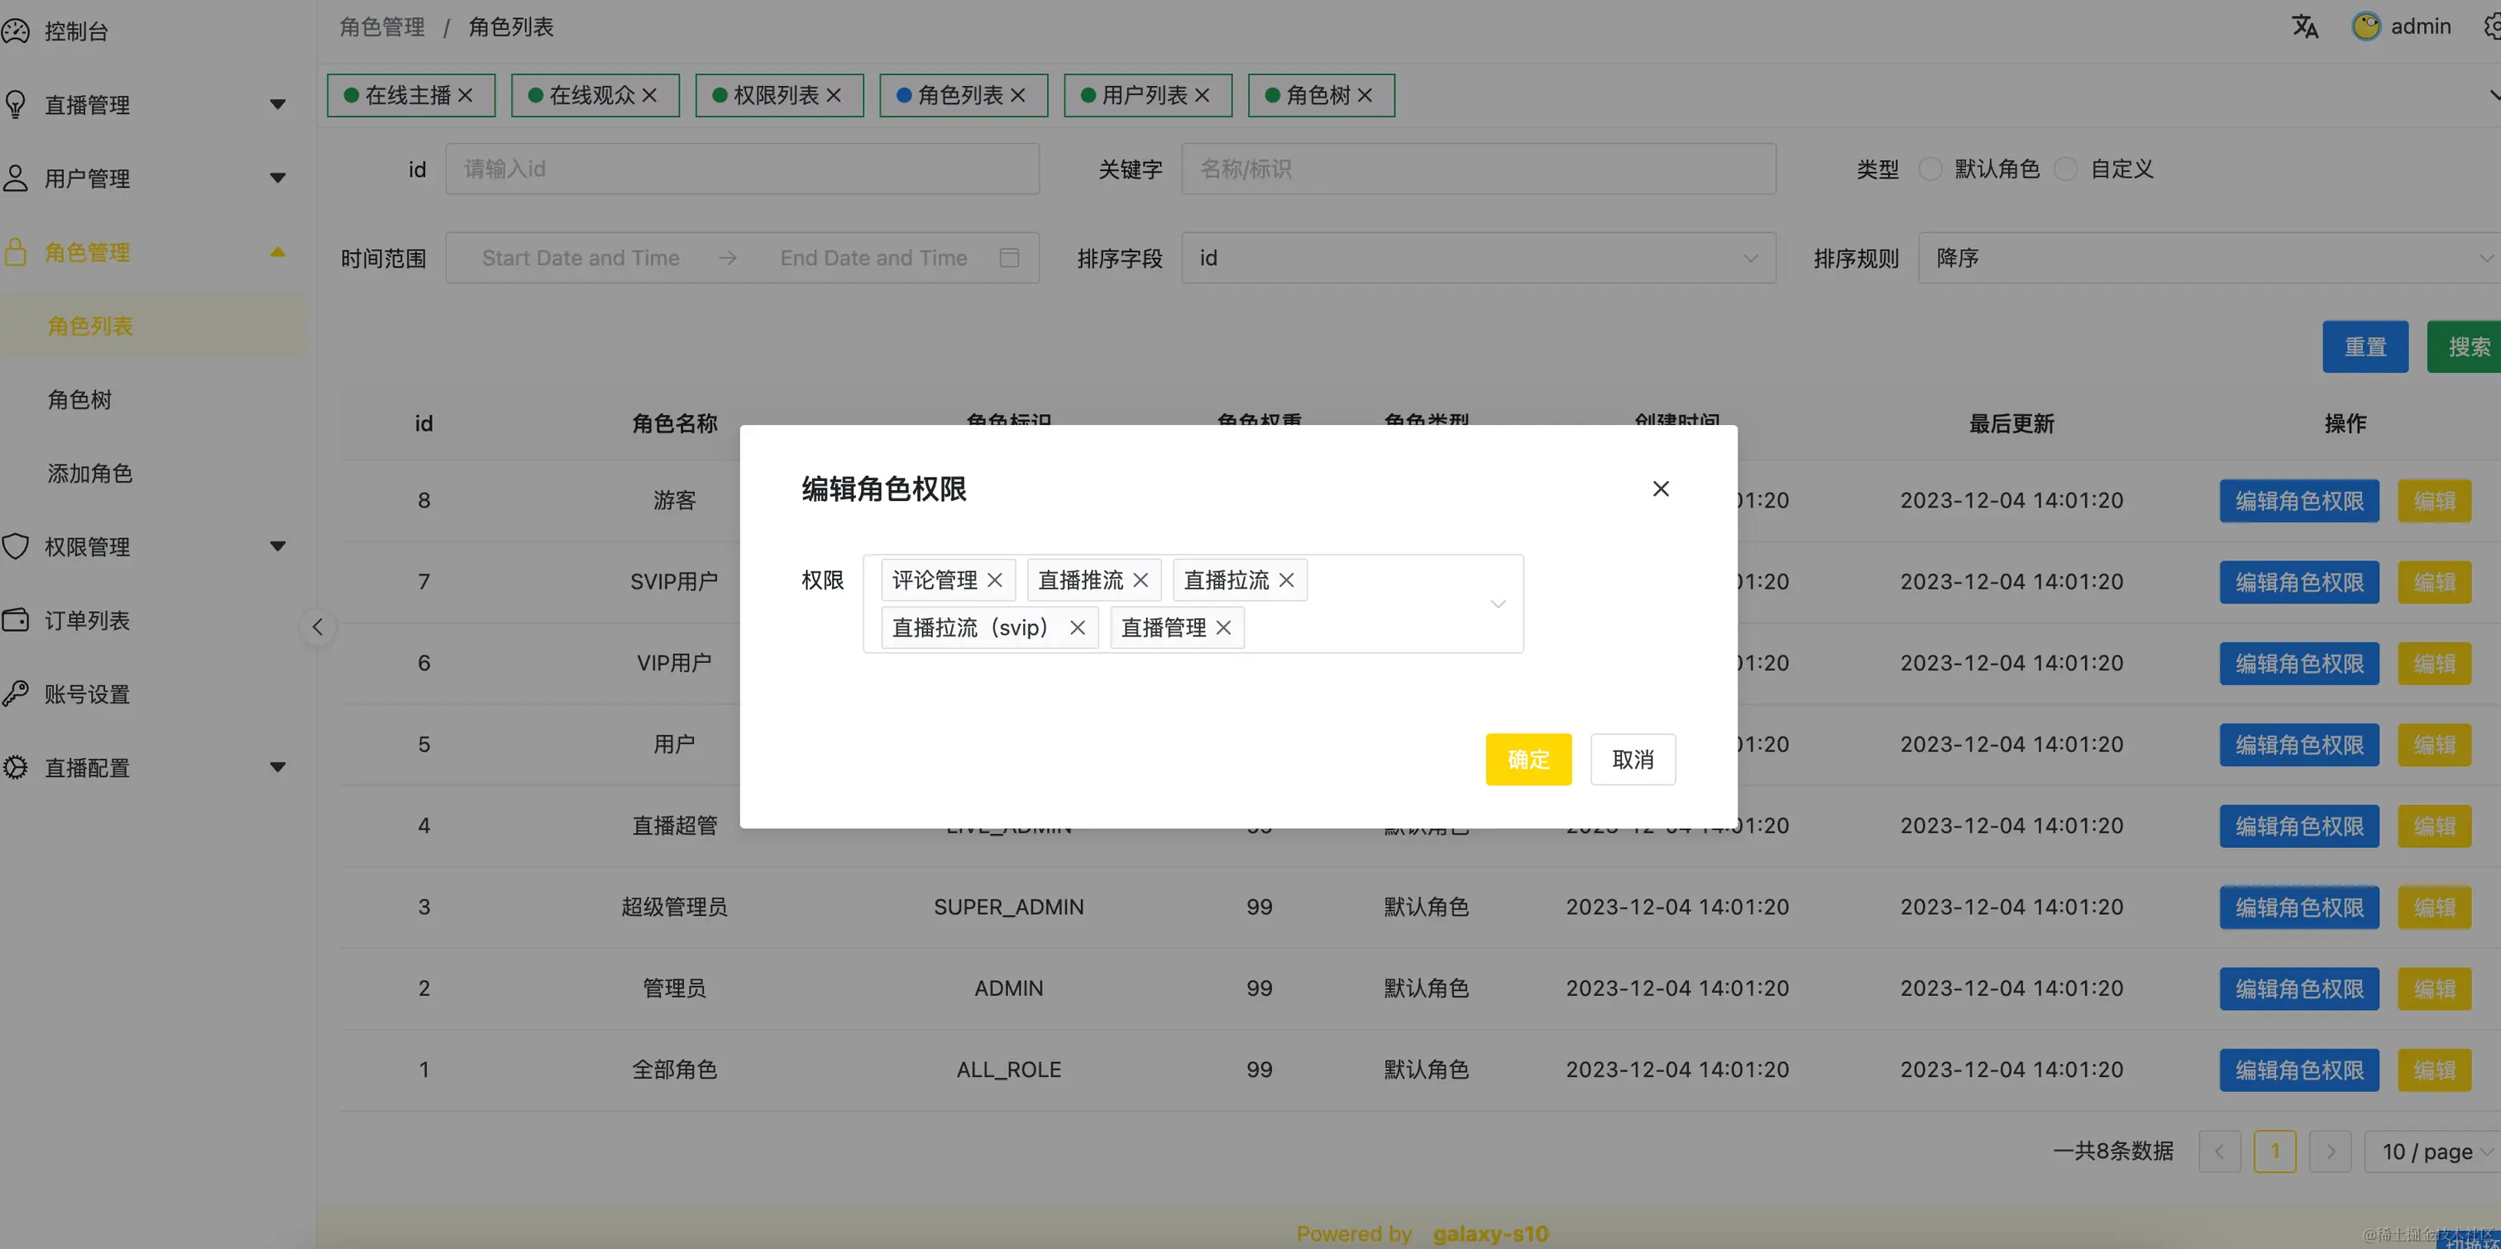2501x1249 pixels.
Task: Click the 取消 button in the dialog
Action: pyautogui.click(x=1633, y=759)
